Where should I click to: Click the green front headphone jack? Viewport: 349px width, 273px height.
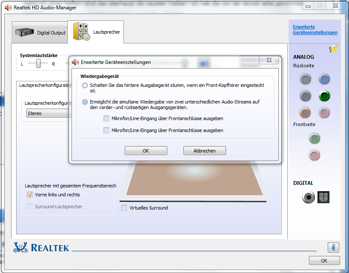point(314,138)
